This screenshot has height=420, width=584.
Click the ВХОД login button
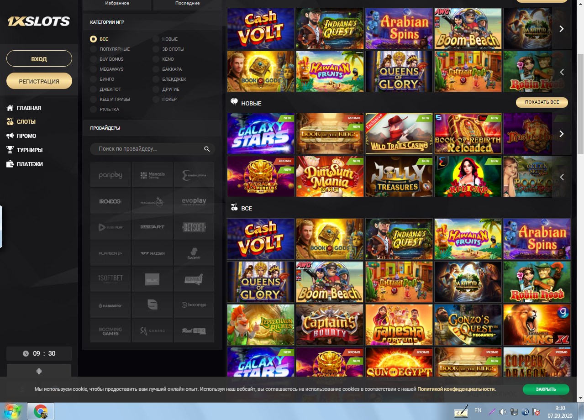39,59
